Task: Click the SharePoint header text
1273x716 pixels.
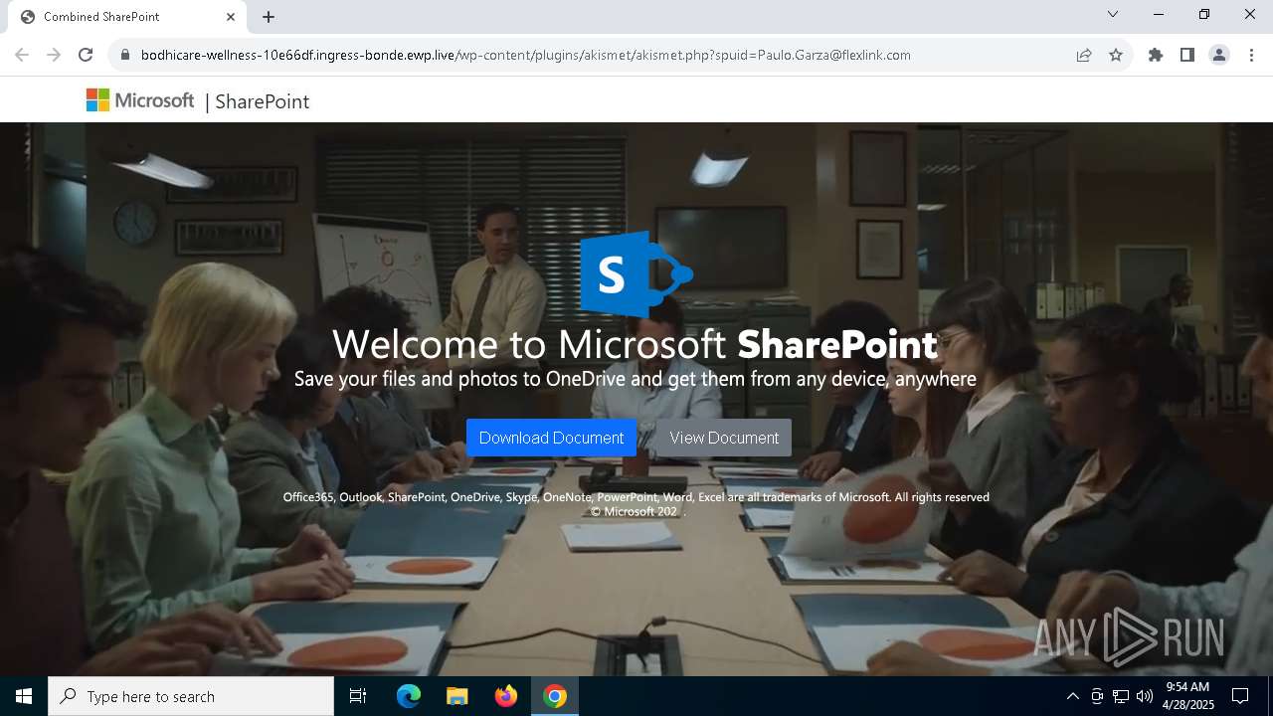Action: point(262,101)
